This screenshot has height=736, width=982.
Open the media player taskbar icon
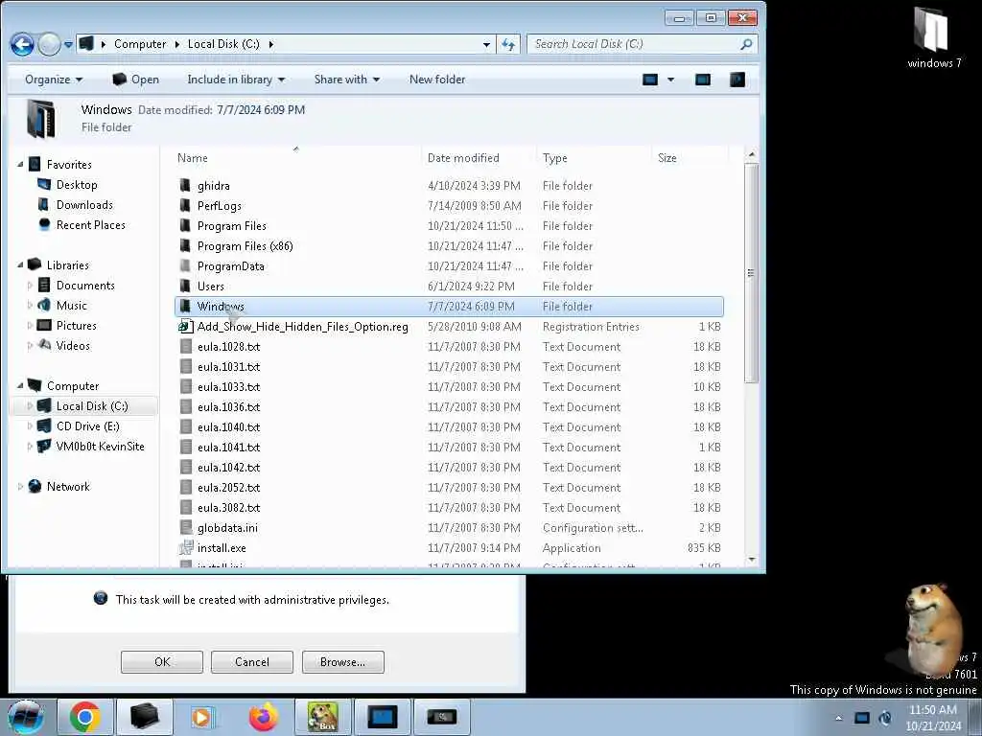[x=202, y=717]
